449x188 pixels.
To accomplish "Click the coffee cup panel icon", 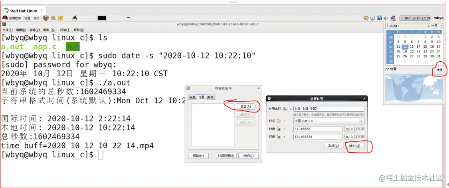I will [x=129, y=18].
